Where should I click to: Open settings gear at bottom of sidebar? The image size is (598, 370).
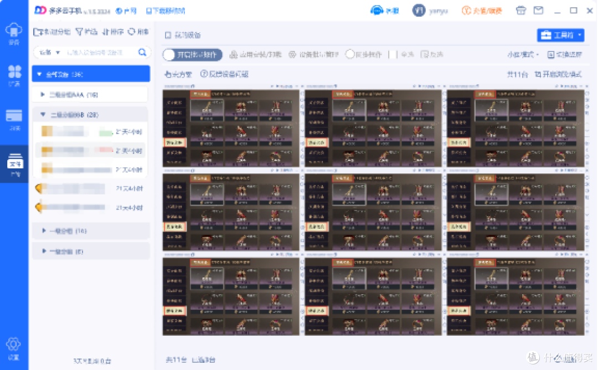(14, 348)
